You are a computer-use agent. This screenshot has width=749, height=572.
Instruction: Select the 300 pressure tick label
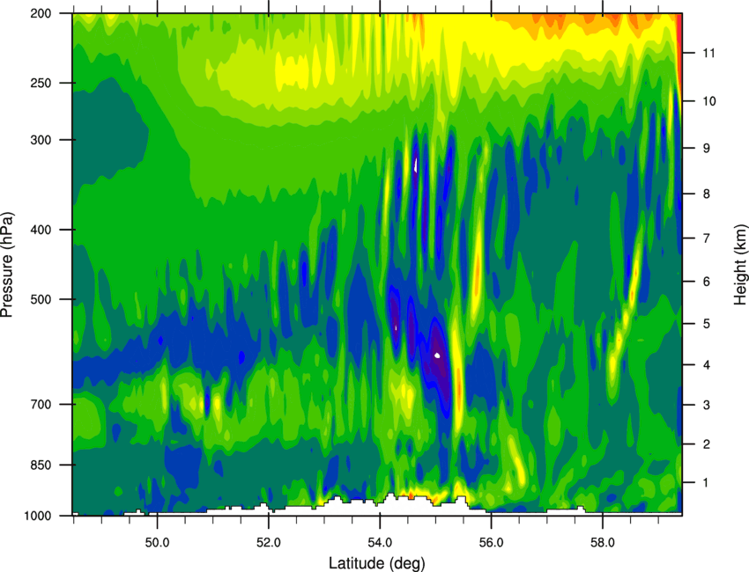41,140
